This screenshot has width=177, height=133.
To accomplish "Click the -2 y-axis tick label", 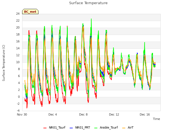I will point(18,104).
